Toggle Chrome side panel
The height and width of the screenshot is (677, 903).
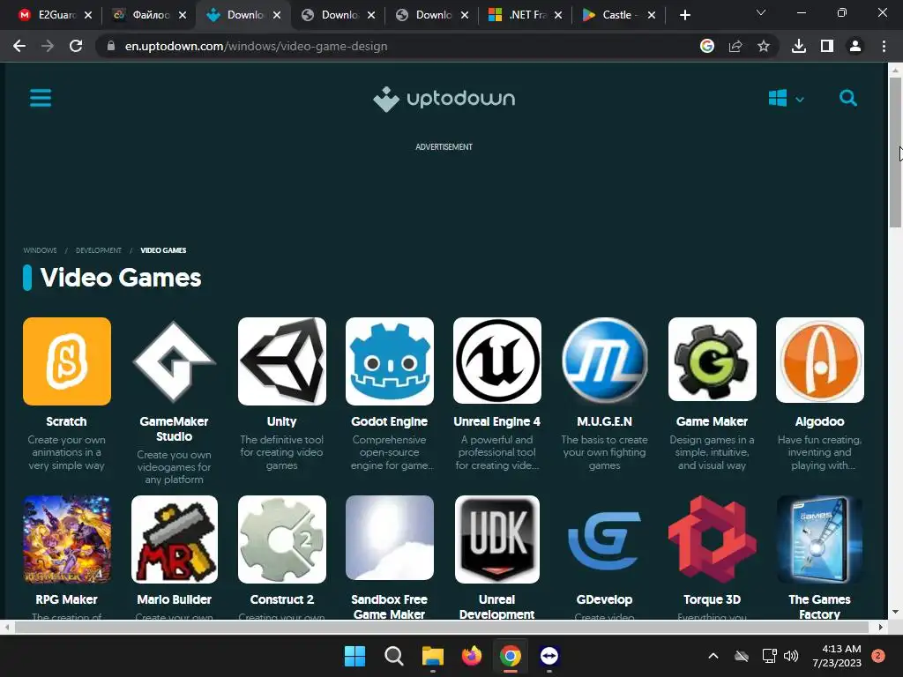(x=827, y=46)
